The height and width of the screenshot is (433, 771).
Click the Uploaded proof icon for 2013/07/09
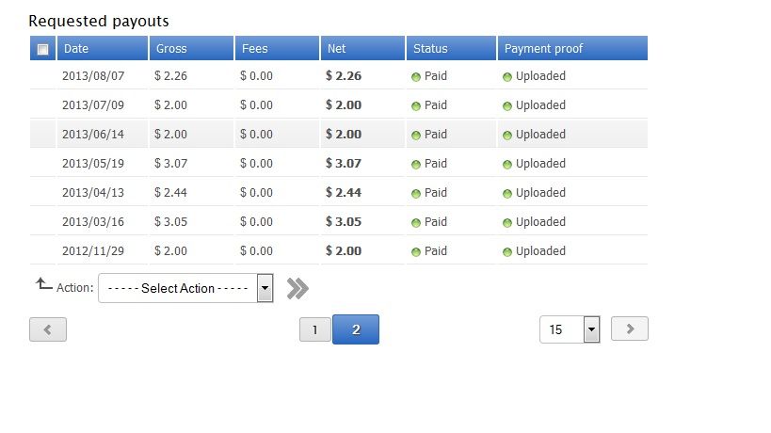pyautogui.click(x=507, y=106)
